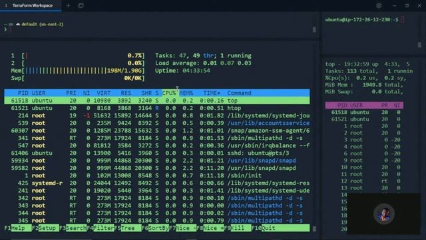Screen dimensions: 426x240
Task: Sort by the USER column header in htop
Action: point(39,93)
